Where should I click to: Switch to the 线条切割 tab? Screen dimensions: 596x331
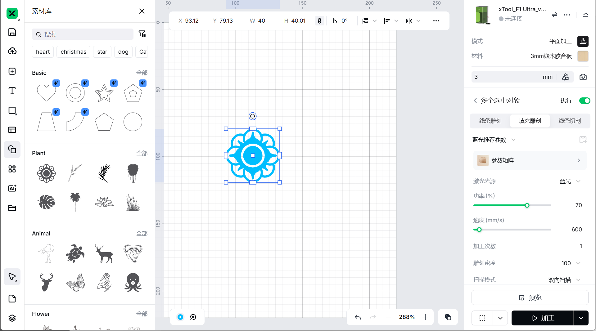(569, 121)
